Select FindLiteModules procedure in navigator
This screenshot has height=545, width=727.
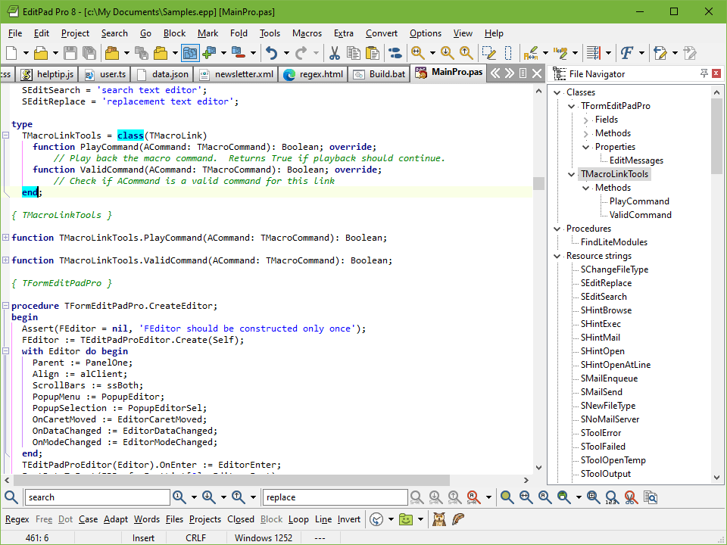point(614,242)
